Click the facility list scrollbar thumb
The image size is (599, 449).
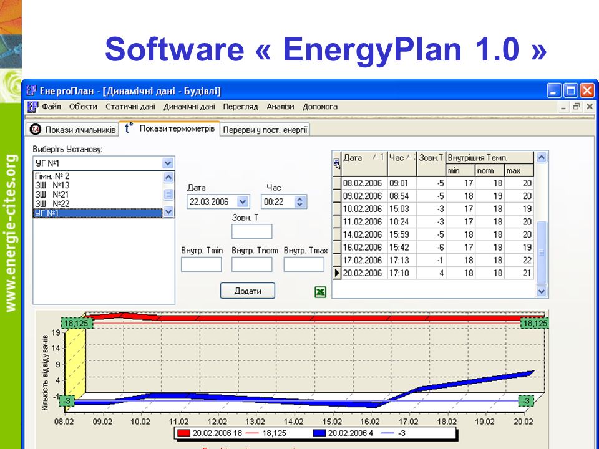(168, 195)
